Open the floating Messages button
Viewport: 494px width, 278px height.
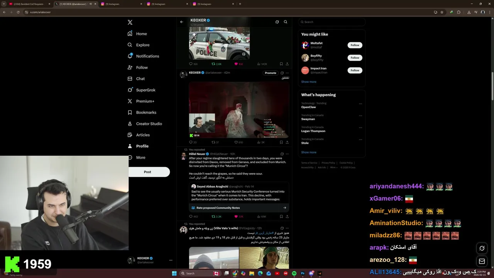482,261
